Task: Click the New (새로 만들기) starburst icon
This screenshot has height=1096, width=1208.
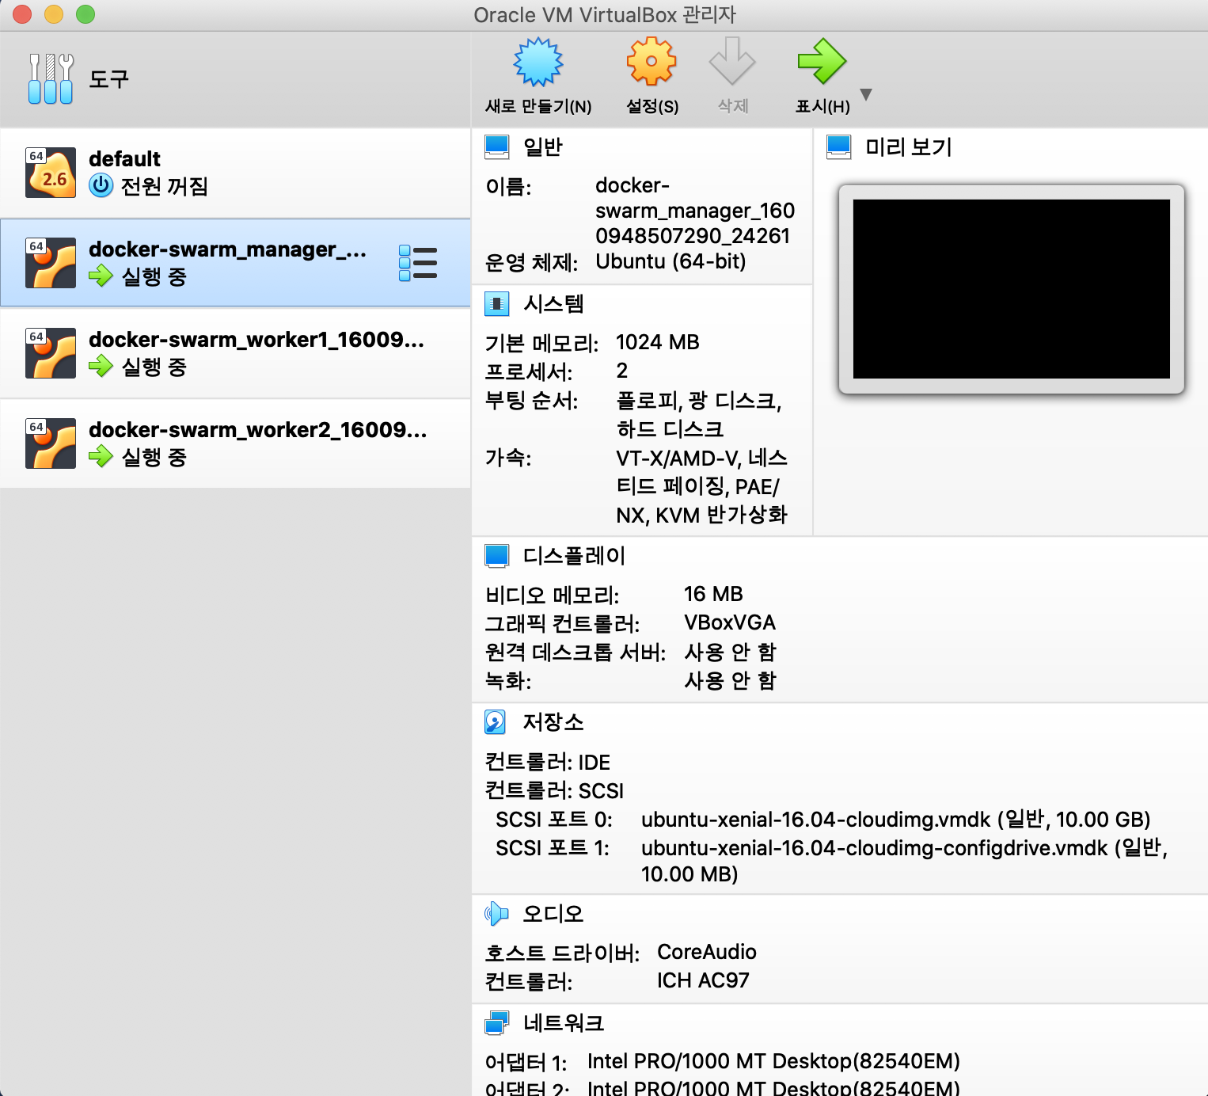Action: click(538, 62)
